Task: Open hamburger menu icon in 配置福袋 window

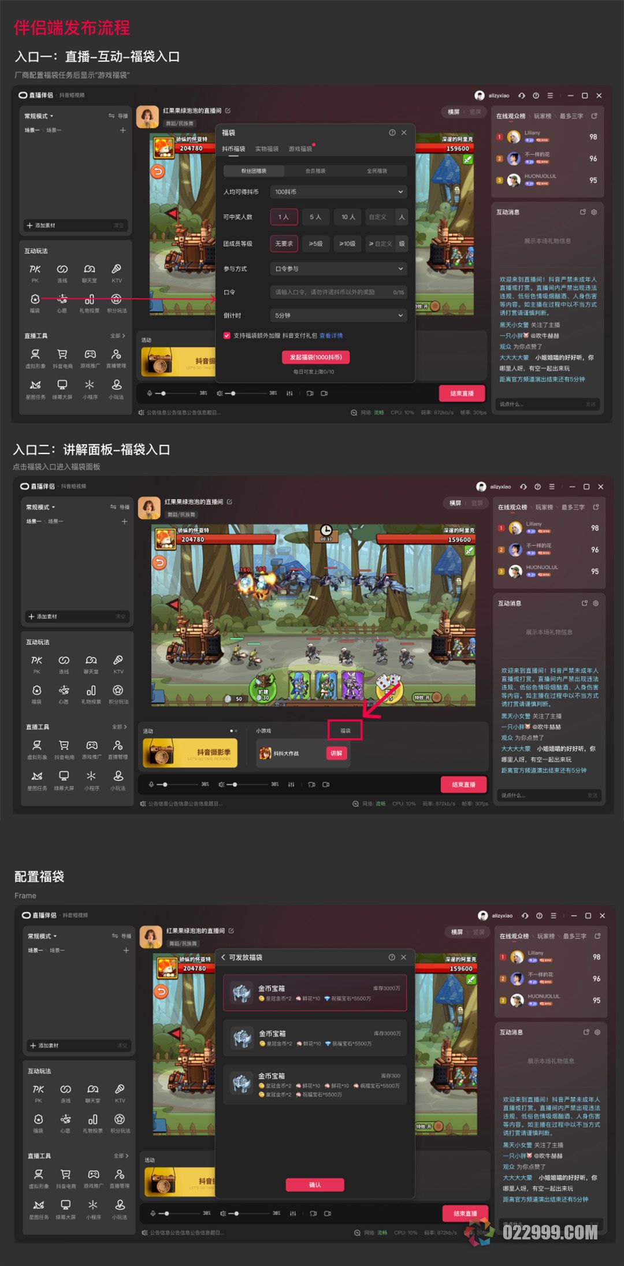Action: click(x=554, y=916)
